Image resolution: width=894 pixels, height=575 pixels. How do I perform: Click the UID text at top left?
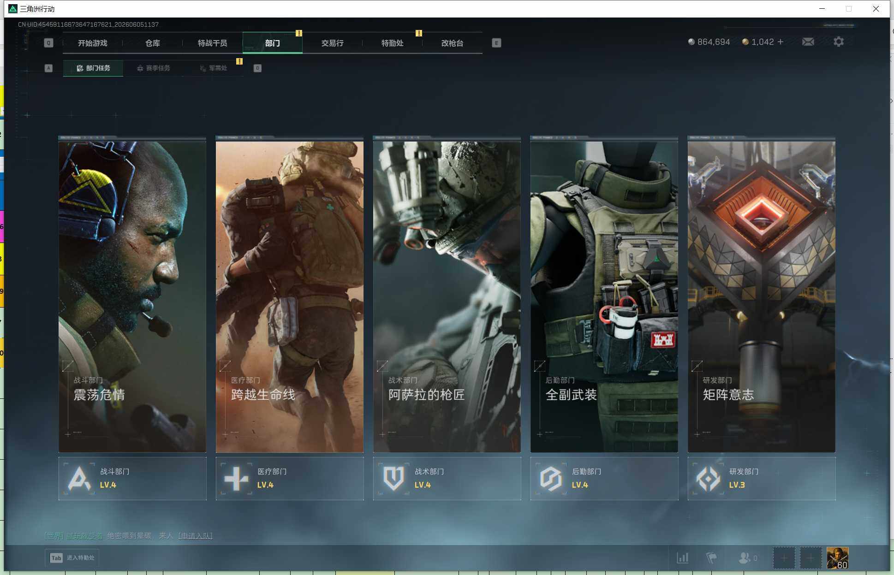point(88,24)
